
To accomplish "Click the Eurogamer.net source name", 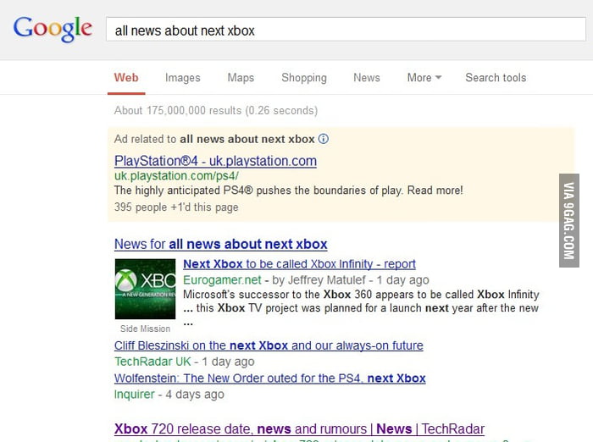I will 221,279.
